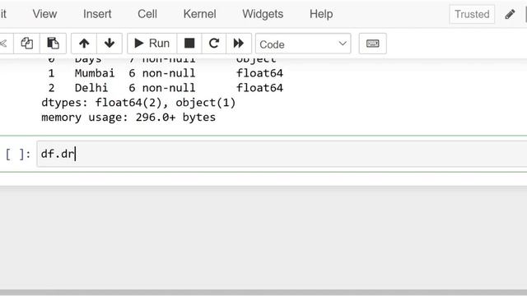The image size is (527, 296).
Task: Click the pencil edit mode icon
Action: click(510, 14)
